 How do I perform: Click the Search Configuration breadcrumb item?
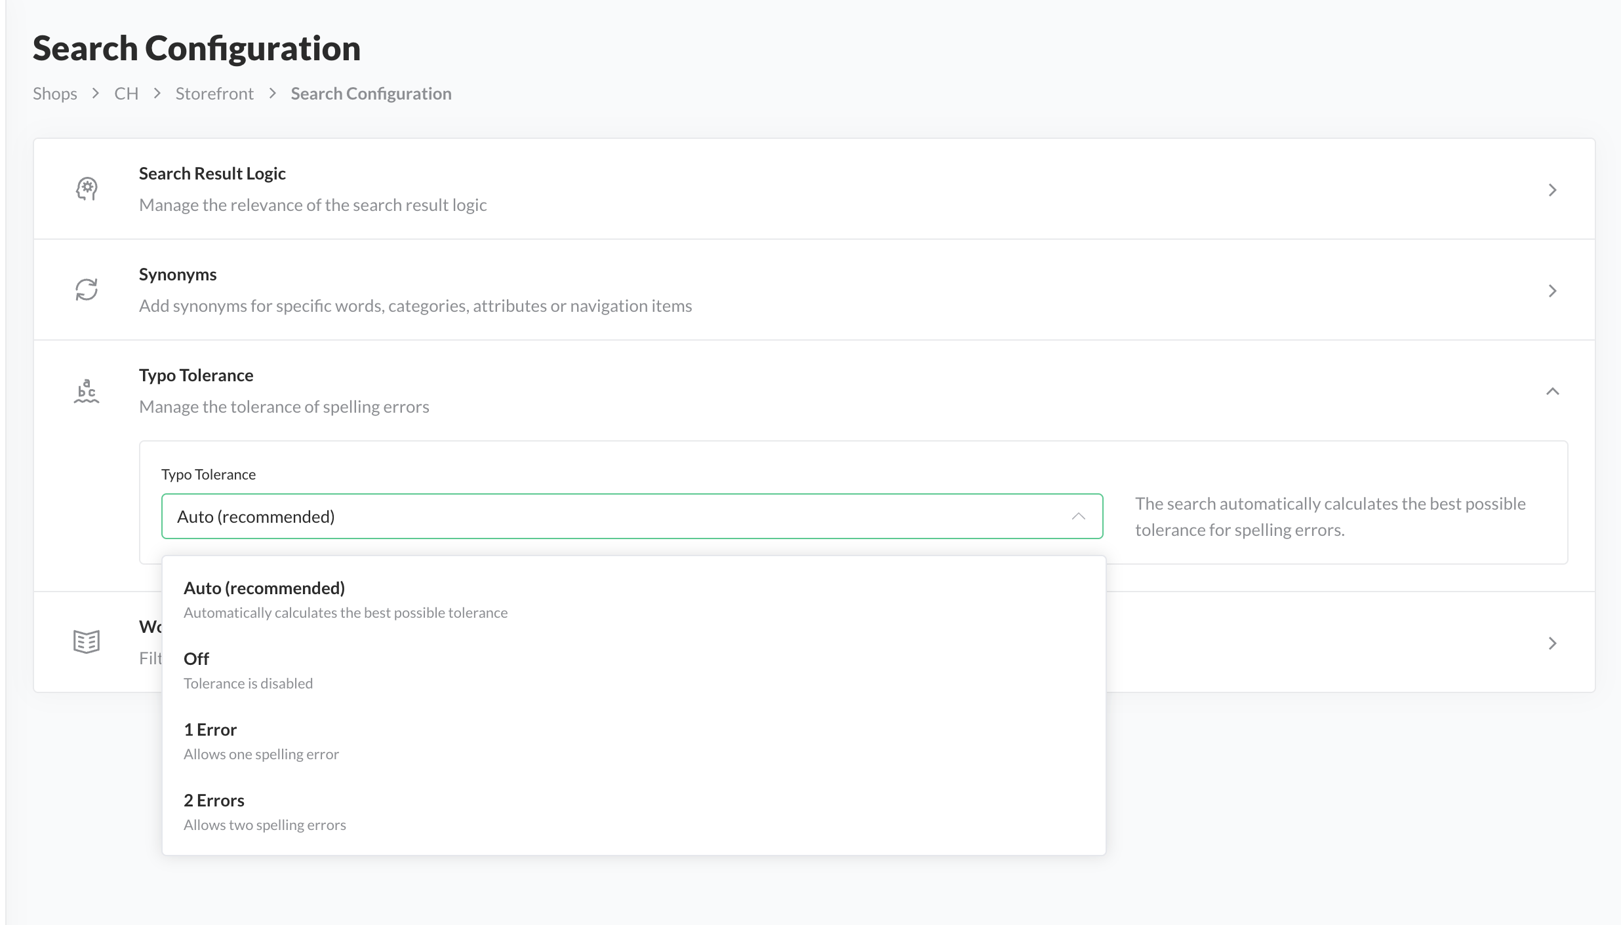pos(371,94)
